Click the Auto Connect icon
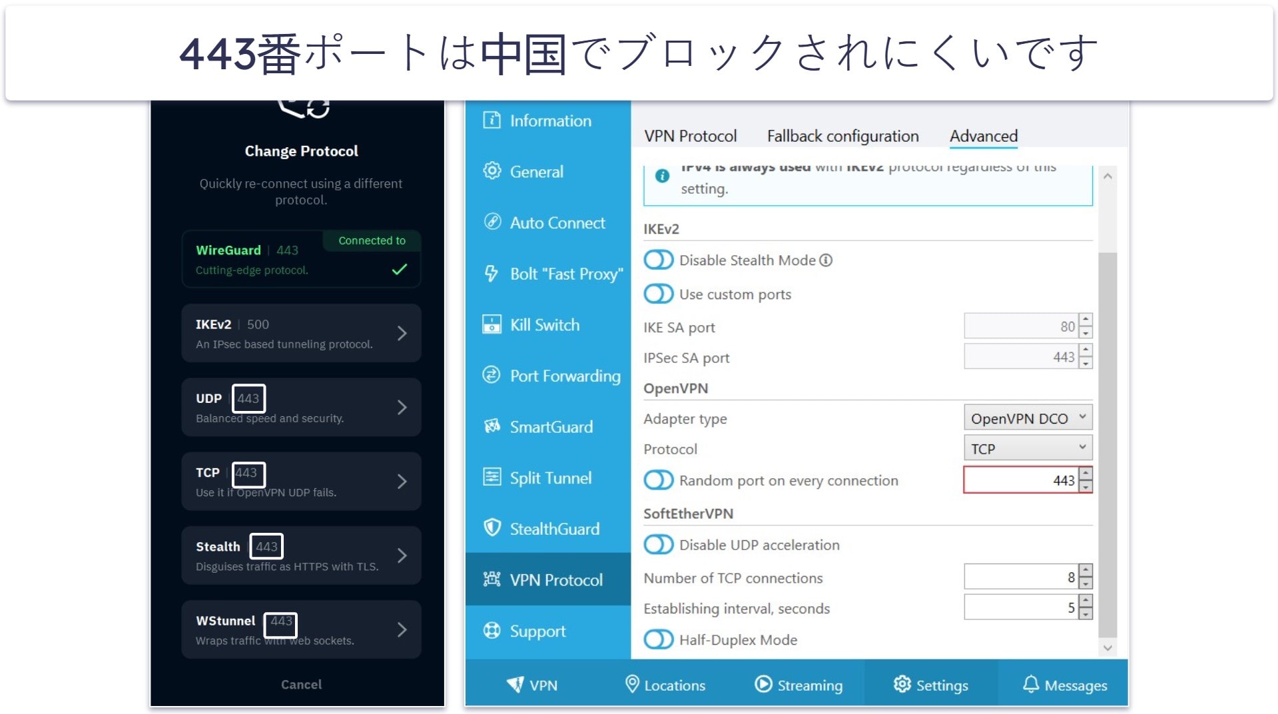 (x=491, y=222)
